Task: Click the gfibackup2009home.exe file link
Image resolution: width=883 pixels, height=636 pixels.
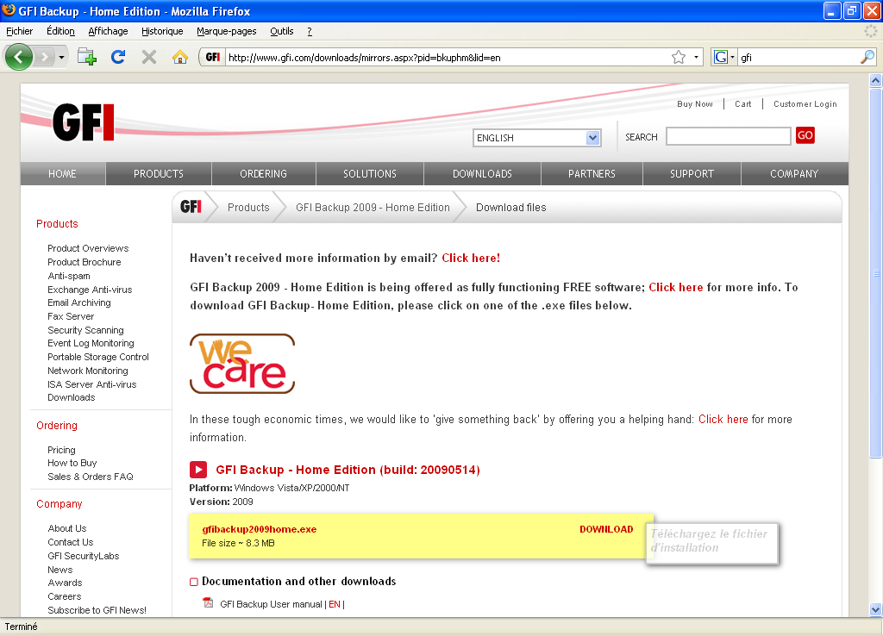Action: pyautogui.click(x=259, y=529)
